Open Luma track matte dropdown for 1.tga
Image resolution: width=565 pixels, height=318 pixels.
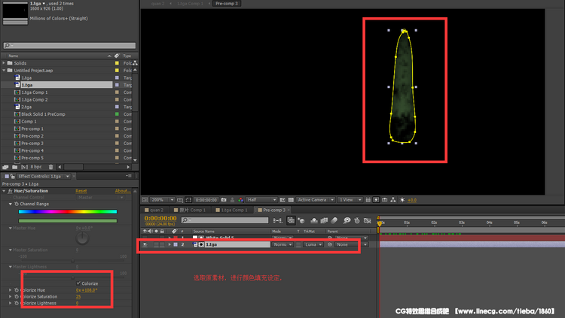pyautogui.click(x=313, y=244)
